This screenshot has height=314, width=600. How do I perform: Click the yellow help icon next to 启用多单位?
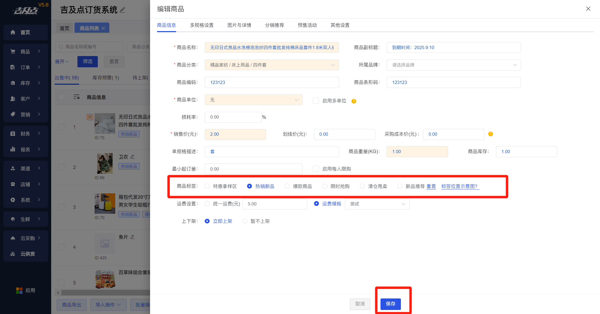(x=354, y=101)
